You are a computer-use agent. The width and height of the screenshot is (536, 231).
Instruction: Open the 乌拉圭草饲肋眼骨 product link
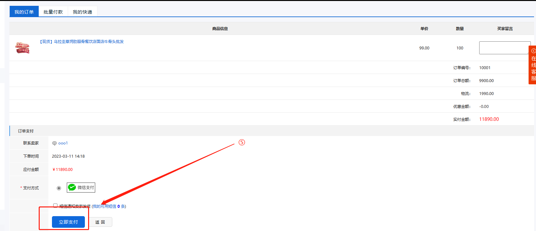[x=82, y=42]
